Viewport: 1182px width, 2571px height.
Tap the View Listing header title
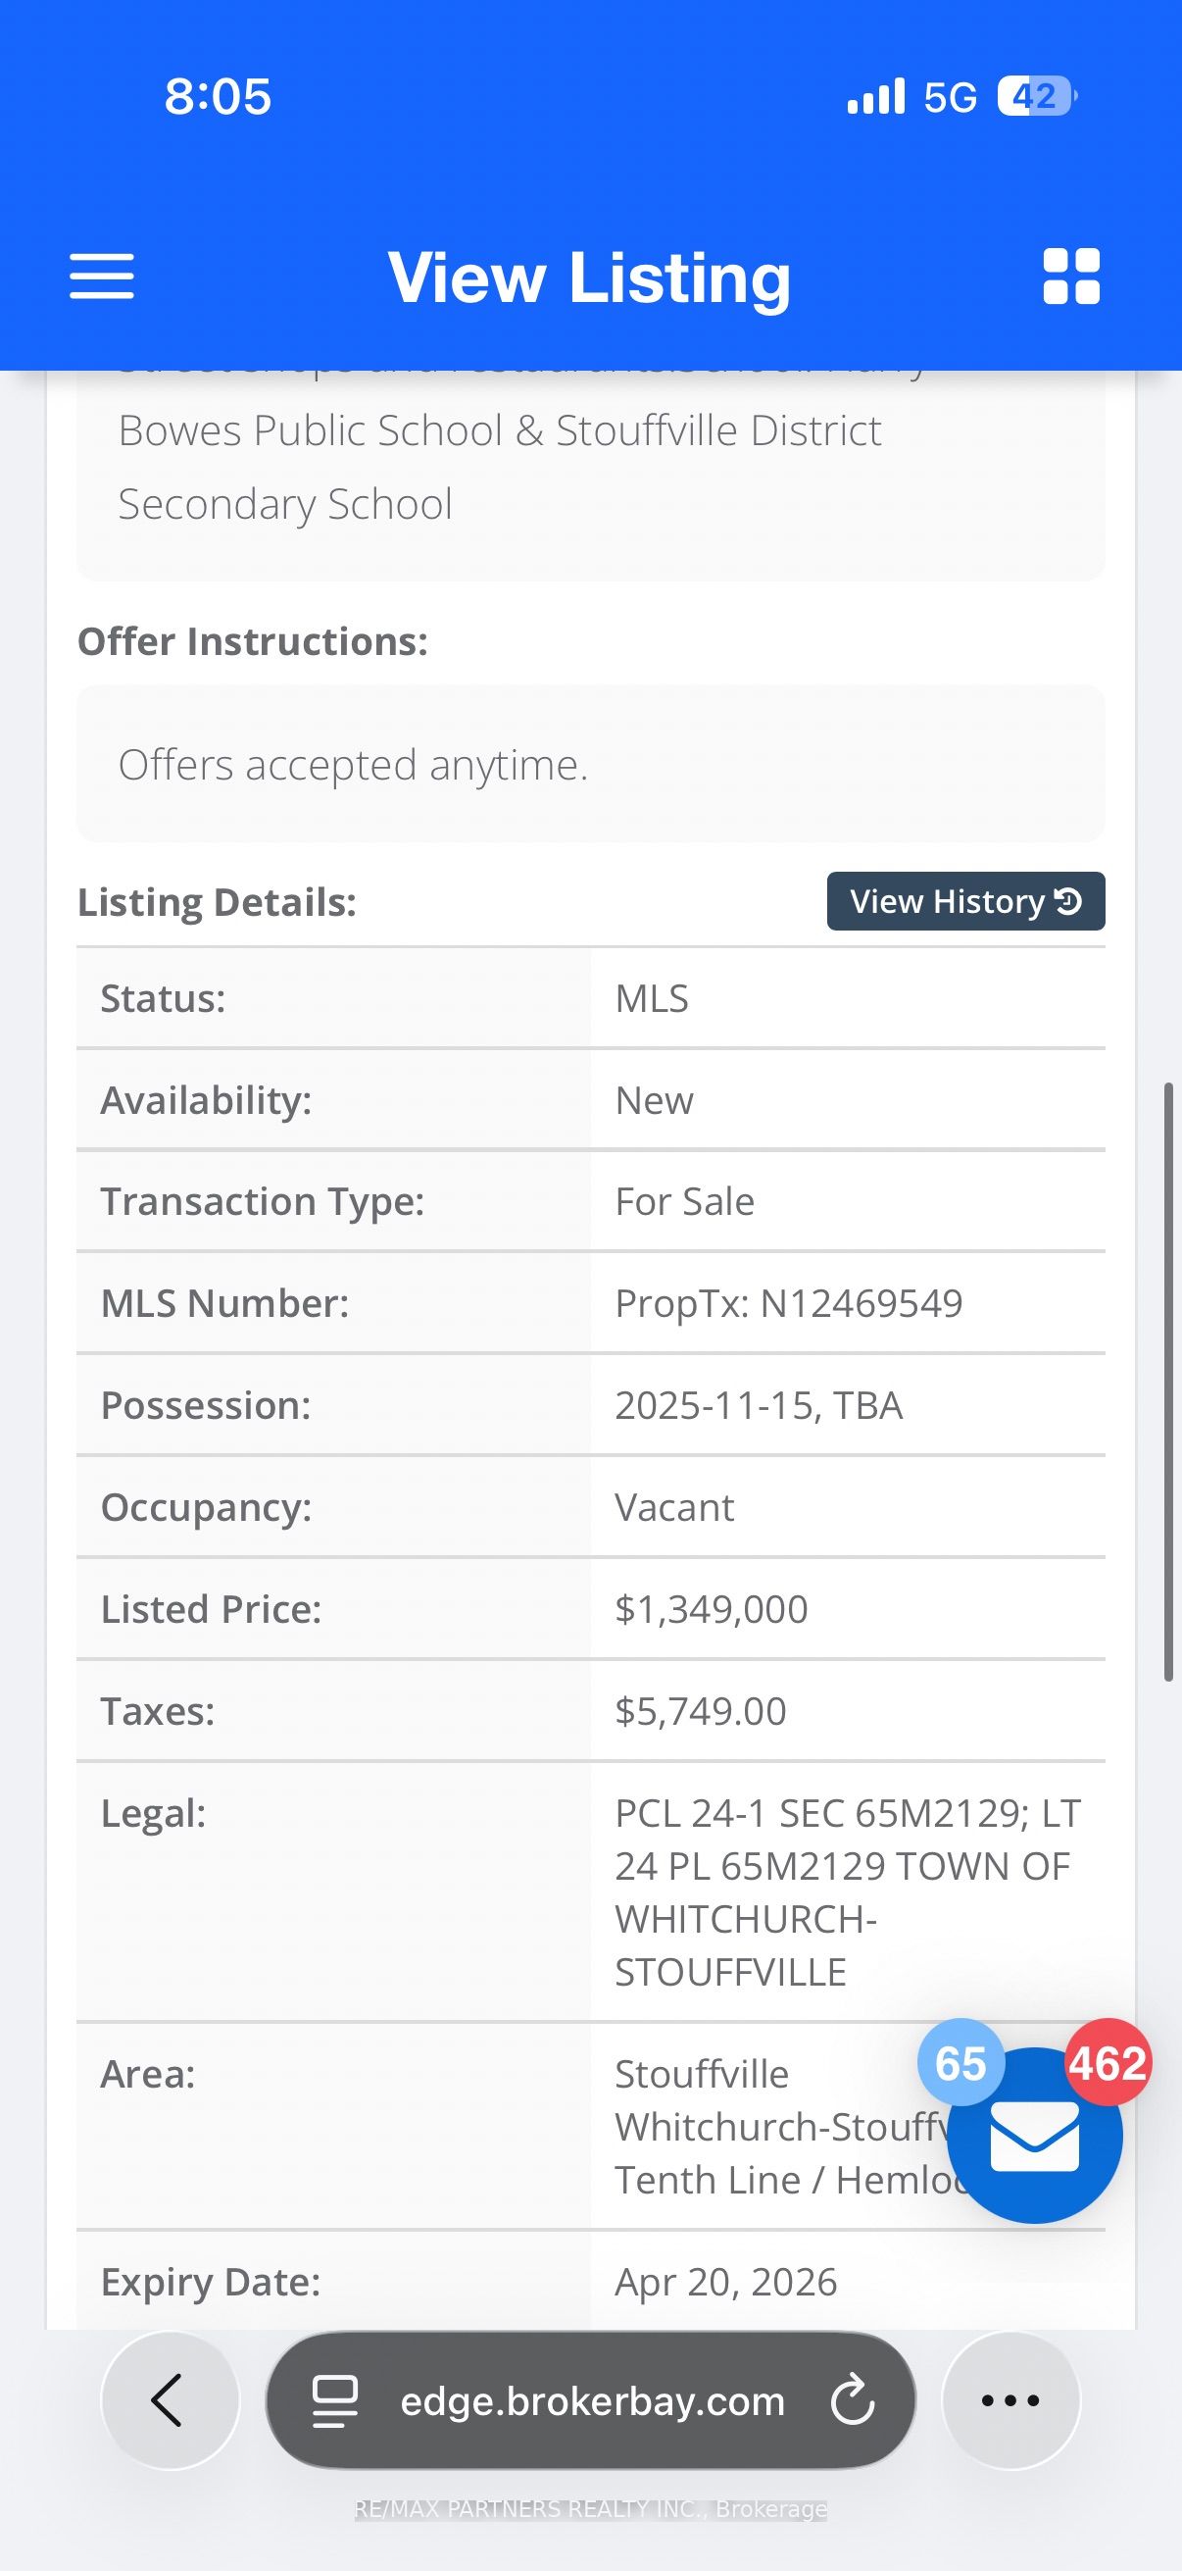coord(589,277)
